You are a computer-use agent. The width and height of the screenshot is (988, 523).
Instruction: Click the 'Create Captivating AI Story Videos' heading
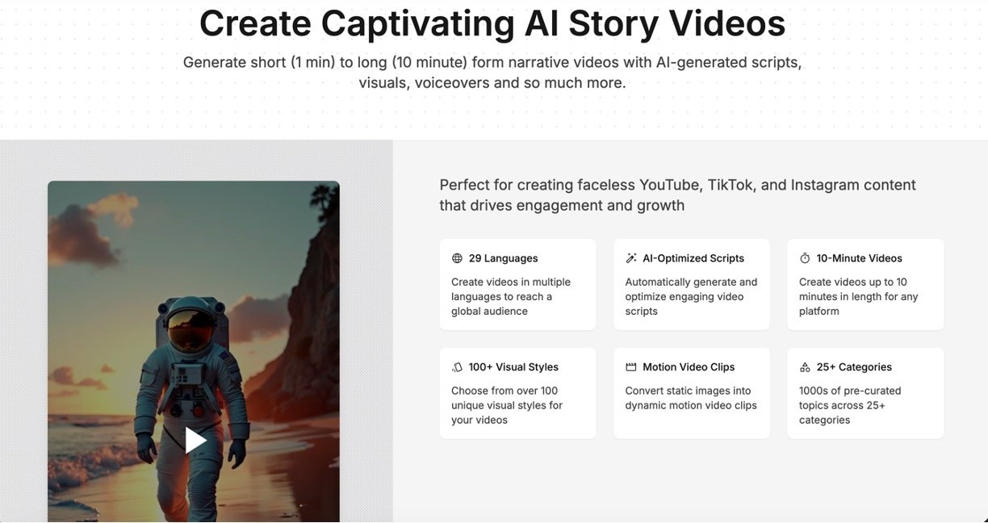tap(492, 23)
